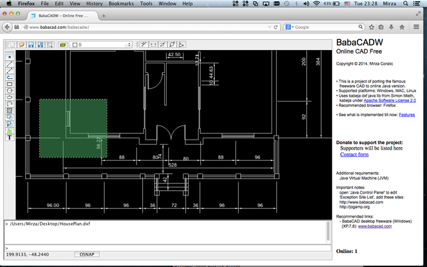Select the Ellipse tool
Image resolution: width=427 pixels, height=267 pixels.
9,97
